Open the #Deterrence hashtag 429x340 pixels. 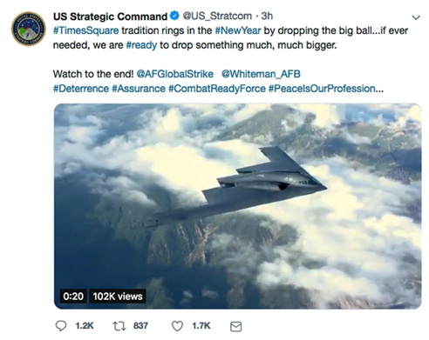pyautogui.click(x=81, y=89)
